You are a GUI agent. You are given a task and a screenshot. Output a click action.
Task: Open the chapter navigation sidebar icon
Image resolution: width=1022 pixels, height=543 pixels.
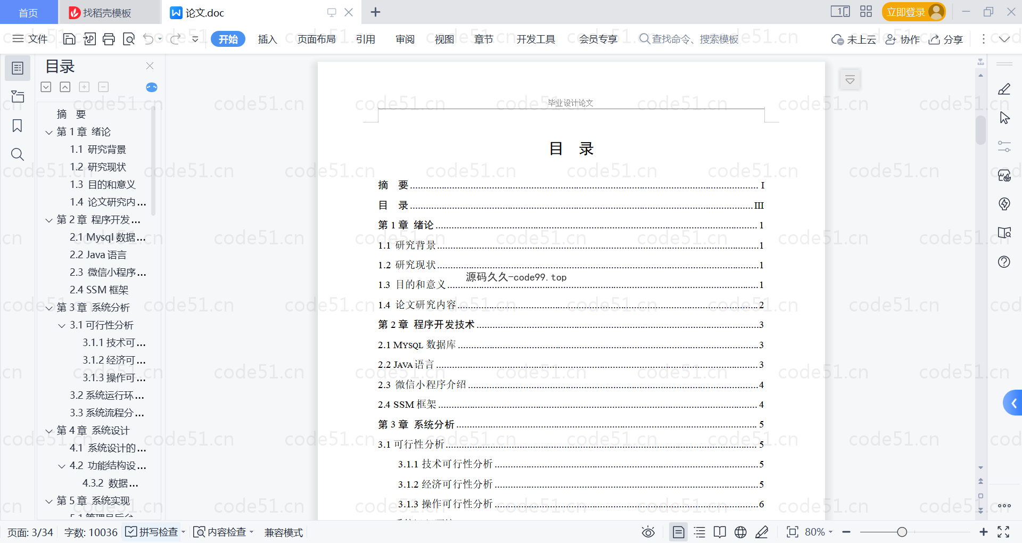[18, 96]
